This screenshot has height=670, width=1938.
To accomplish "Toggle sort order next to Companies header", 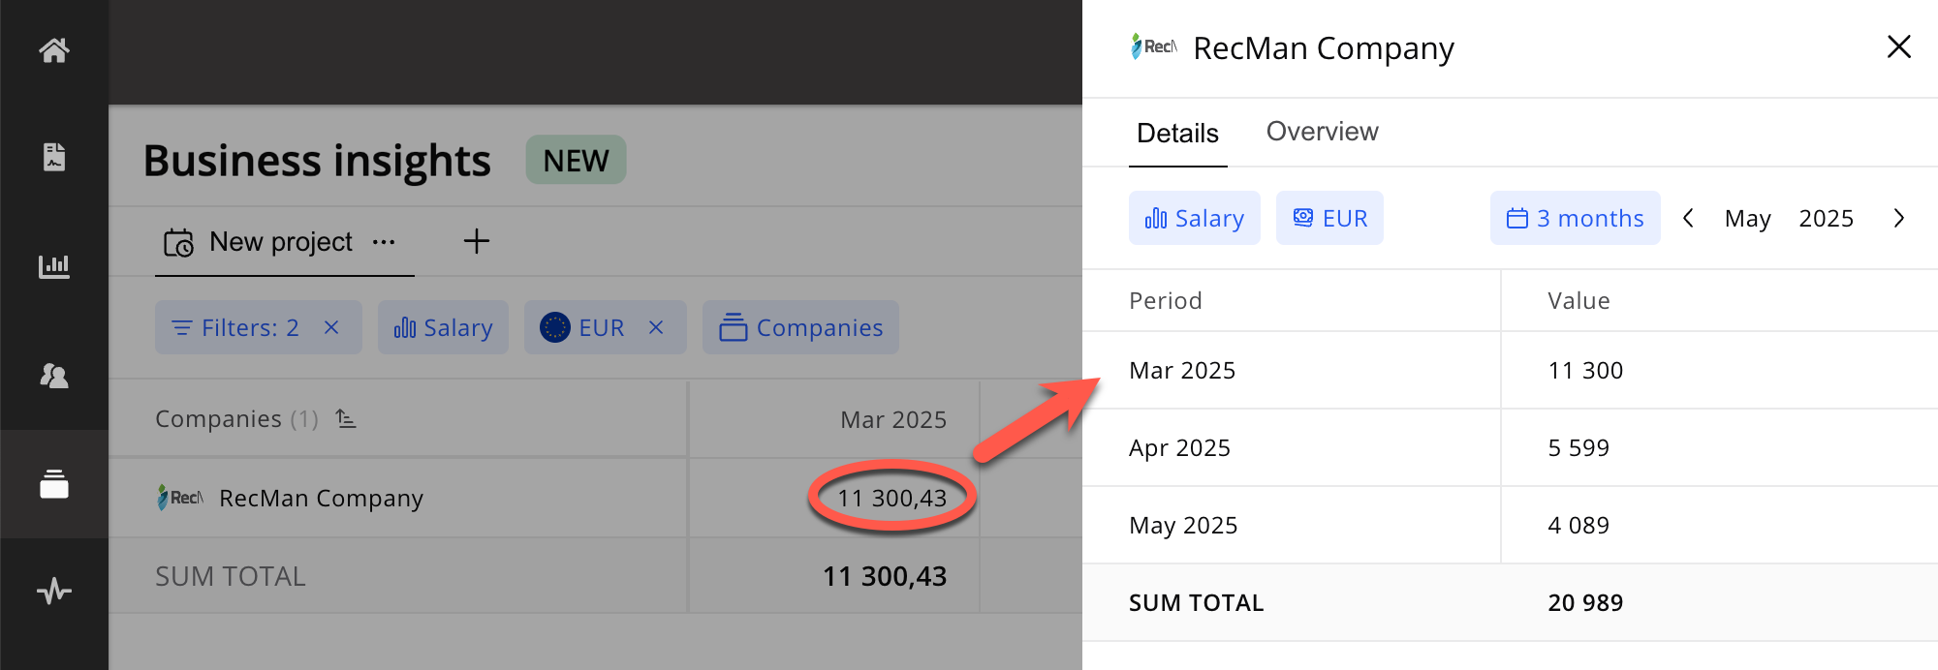I will point(346,418).
